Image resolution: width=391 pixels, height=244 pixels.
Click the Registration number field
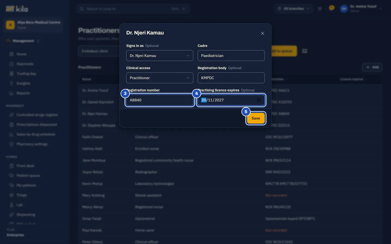(160, 100)
